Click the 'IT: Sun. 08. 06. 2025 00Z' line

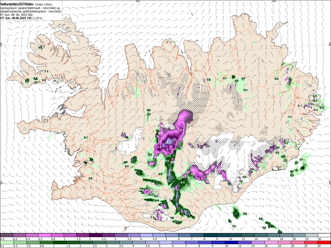17,15
